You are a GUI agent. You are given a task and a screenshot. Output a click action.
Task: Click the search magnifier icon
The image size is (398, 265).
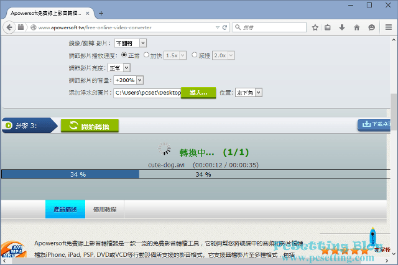[x=238, y=27]
